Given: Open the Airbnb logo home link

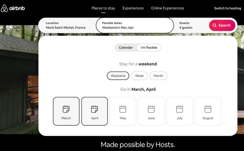Looking at the screenshot, I should pos(13,8).
